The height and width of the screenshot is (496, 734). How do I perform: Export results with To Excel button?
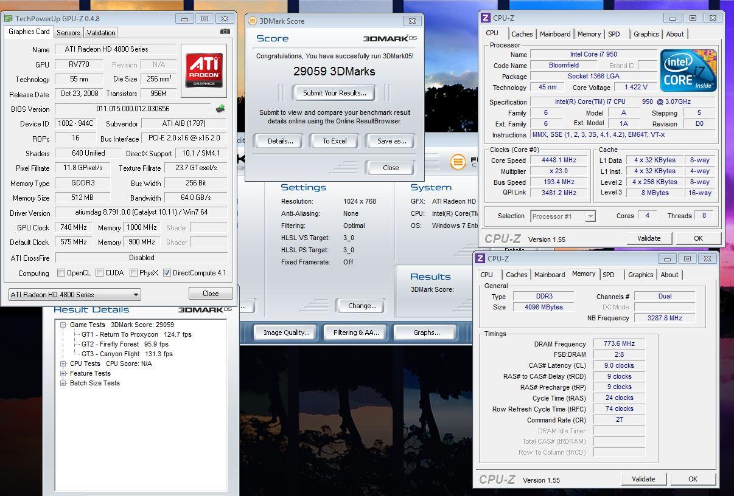[x=335, y=141]
